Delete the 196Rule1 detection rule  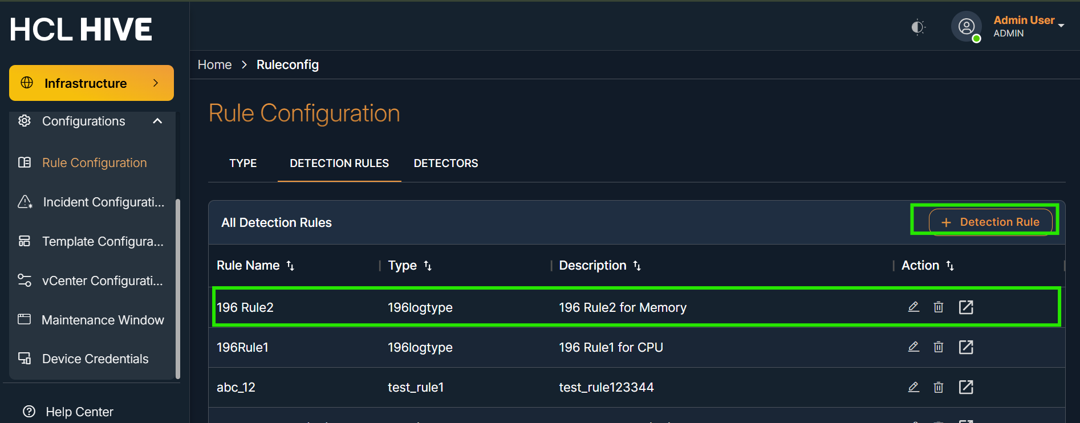coord(939,347)
